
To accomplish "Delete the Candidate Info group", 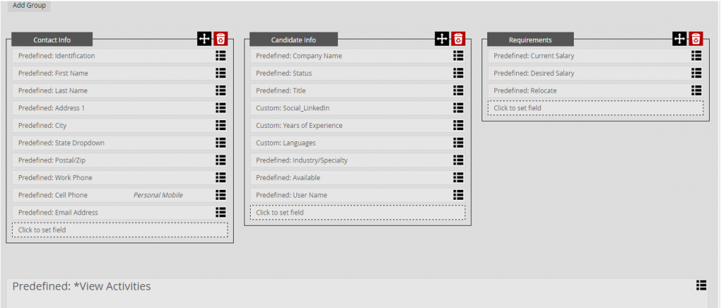I will click(458, 39).
